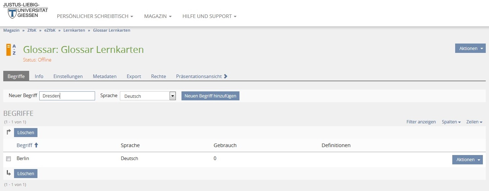The width and height of the screenshot is (489, 191).
Task: Expand the Spalten column options
Action: click(x=451, y=122)
